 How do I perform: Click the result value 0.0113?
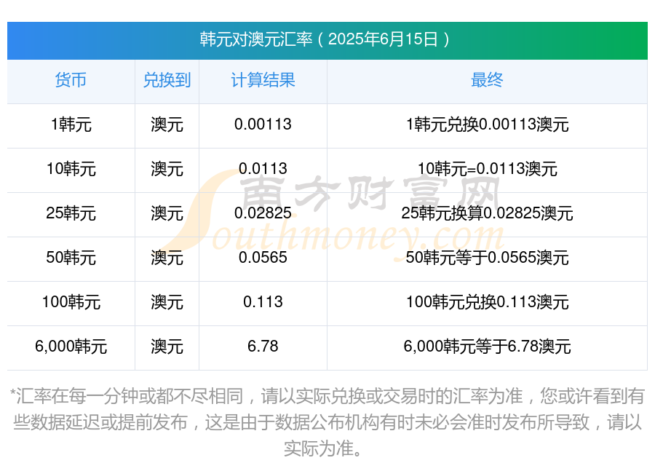point(263,168)
